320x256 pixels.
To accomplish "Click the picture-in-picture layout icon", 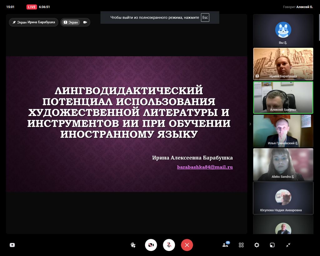I will click(272, 245).
